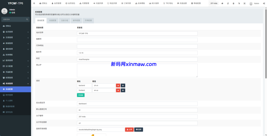The height and width of the screenshot is (136, 267).
Task: Click the green 追加 add button
Action: pyautogui.click(x=81, y=95)
